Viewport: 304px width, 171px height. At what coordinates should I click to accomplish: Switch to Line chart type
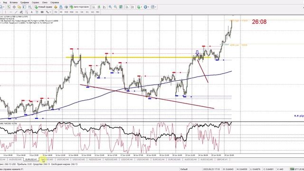point(104,7)
